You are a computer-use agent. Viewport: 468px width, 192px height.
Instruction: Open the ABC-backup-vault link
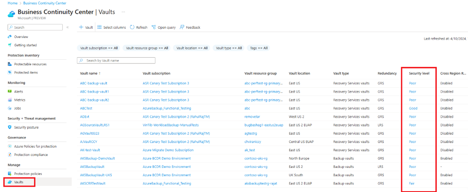pos(93,83)
